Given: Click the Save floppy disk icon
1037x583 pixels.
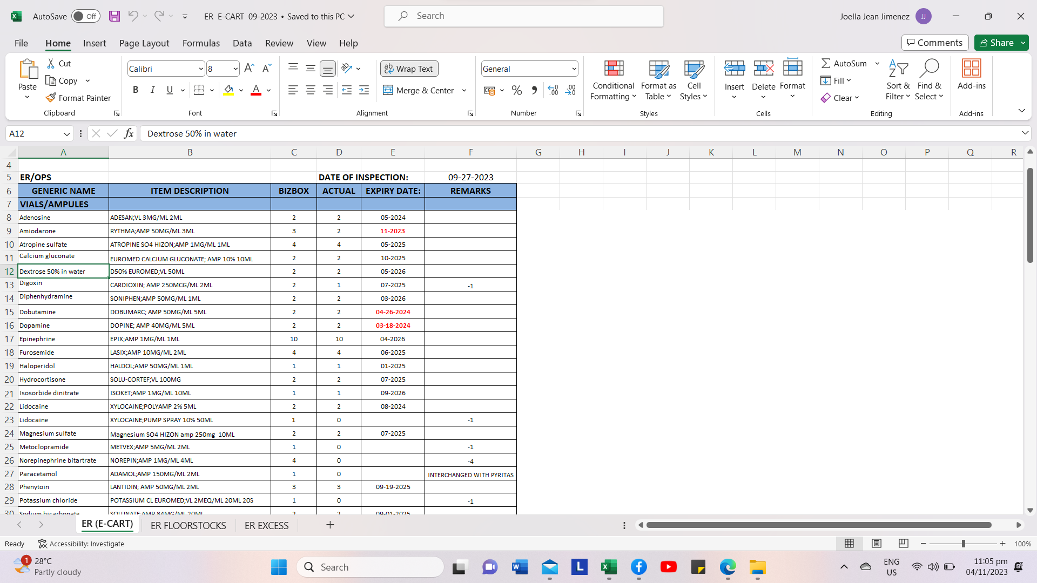Looking at the screenshot, I should [x=115, y=16].
